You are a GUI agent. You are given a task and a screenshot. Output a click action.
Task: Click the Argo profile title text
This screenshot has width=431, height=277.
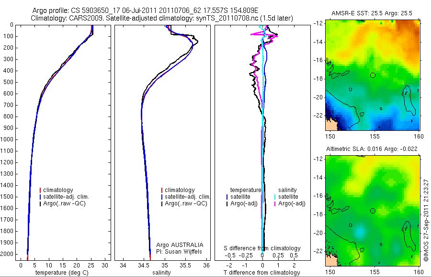[145, 11]
